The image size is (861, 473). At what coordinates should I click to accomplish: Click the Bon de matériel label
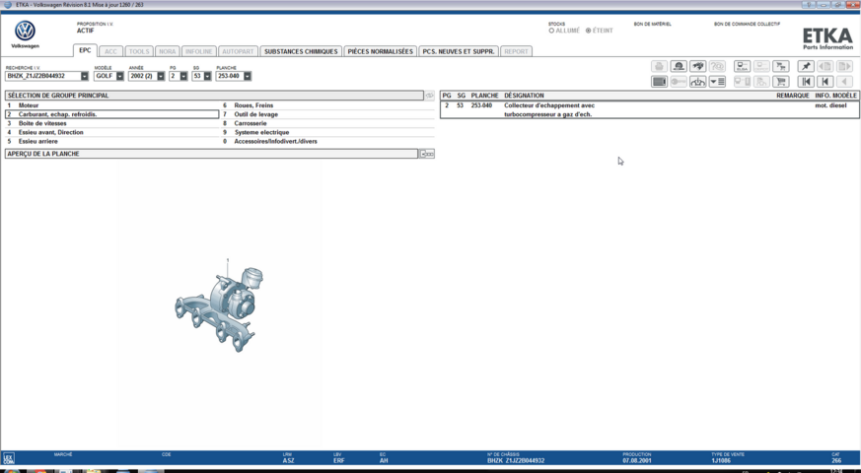click(x=652, y=25)
